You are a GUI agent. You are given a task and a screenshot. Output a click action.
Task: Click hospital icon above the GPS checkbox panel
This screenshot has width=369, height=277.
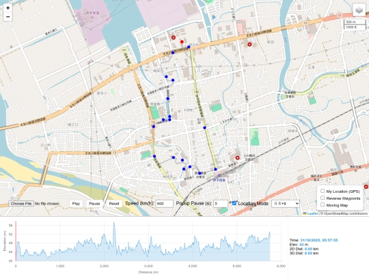pos(366,187)
